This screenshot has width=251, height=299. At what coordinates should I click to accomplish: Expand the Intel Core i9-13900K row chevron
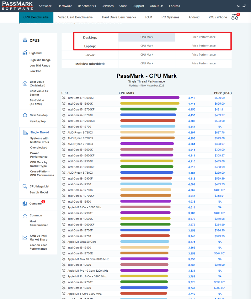pyautogui.click(x=64, y=104)
